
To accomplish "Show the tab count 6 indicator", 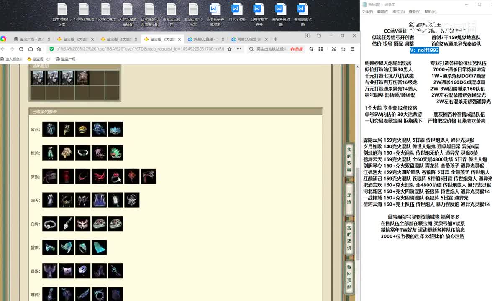I will (307, 36).
